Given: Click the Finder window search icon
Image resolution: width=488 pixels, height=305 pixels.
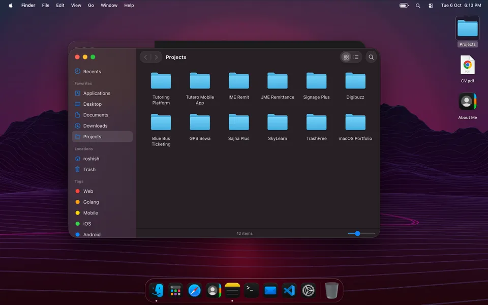Looking at the screenshot, I should [371, 57].
